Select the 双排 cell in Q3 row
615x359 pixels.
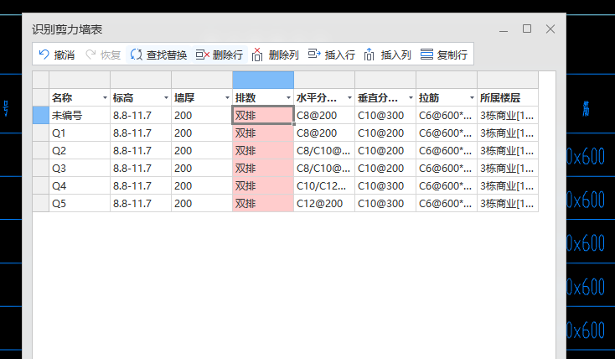click(263, 168)
